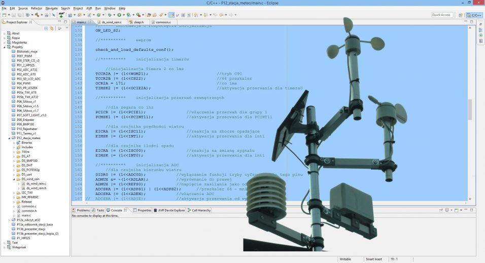Collapse the DS_wind_rain folder
The height and width of the screenshot is (263, 485).
click(x=14, y=179)
